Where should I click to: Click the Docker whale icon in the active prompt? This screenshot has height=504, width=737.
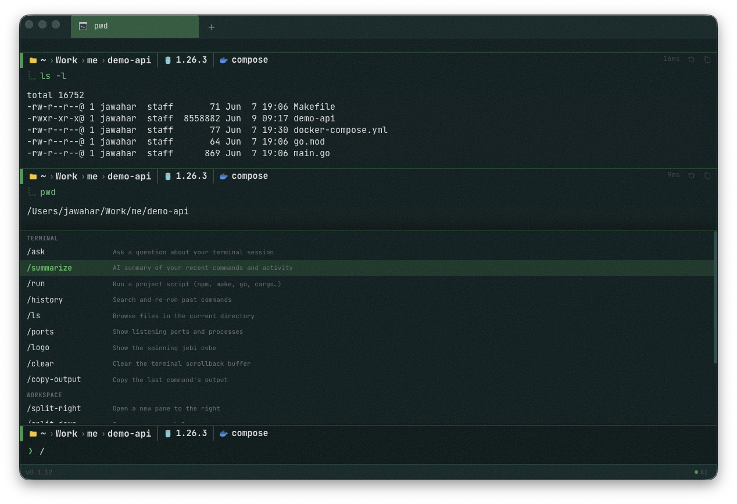pyautogui.click(x=224, y=433)
